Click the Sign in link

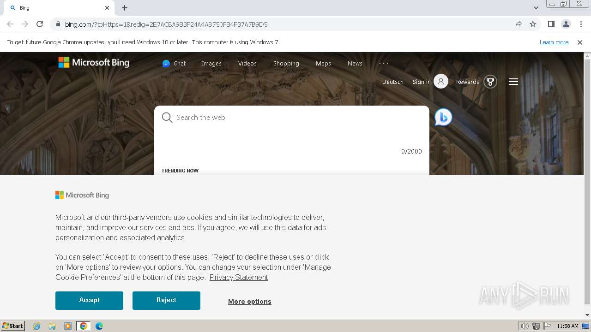422,82
